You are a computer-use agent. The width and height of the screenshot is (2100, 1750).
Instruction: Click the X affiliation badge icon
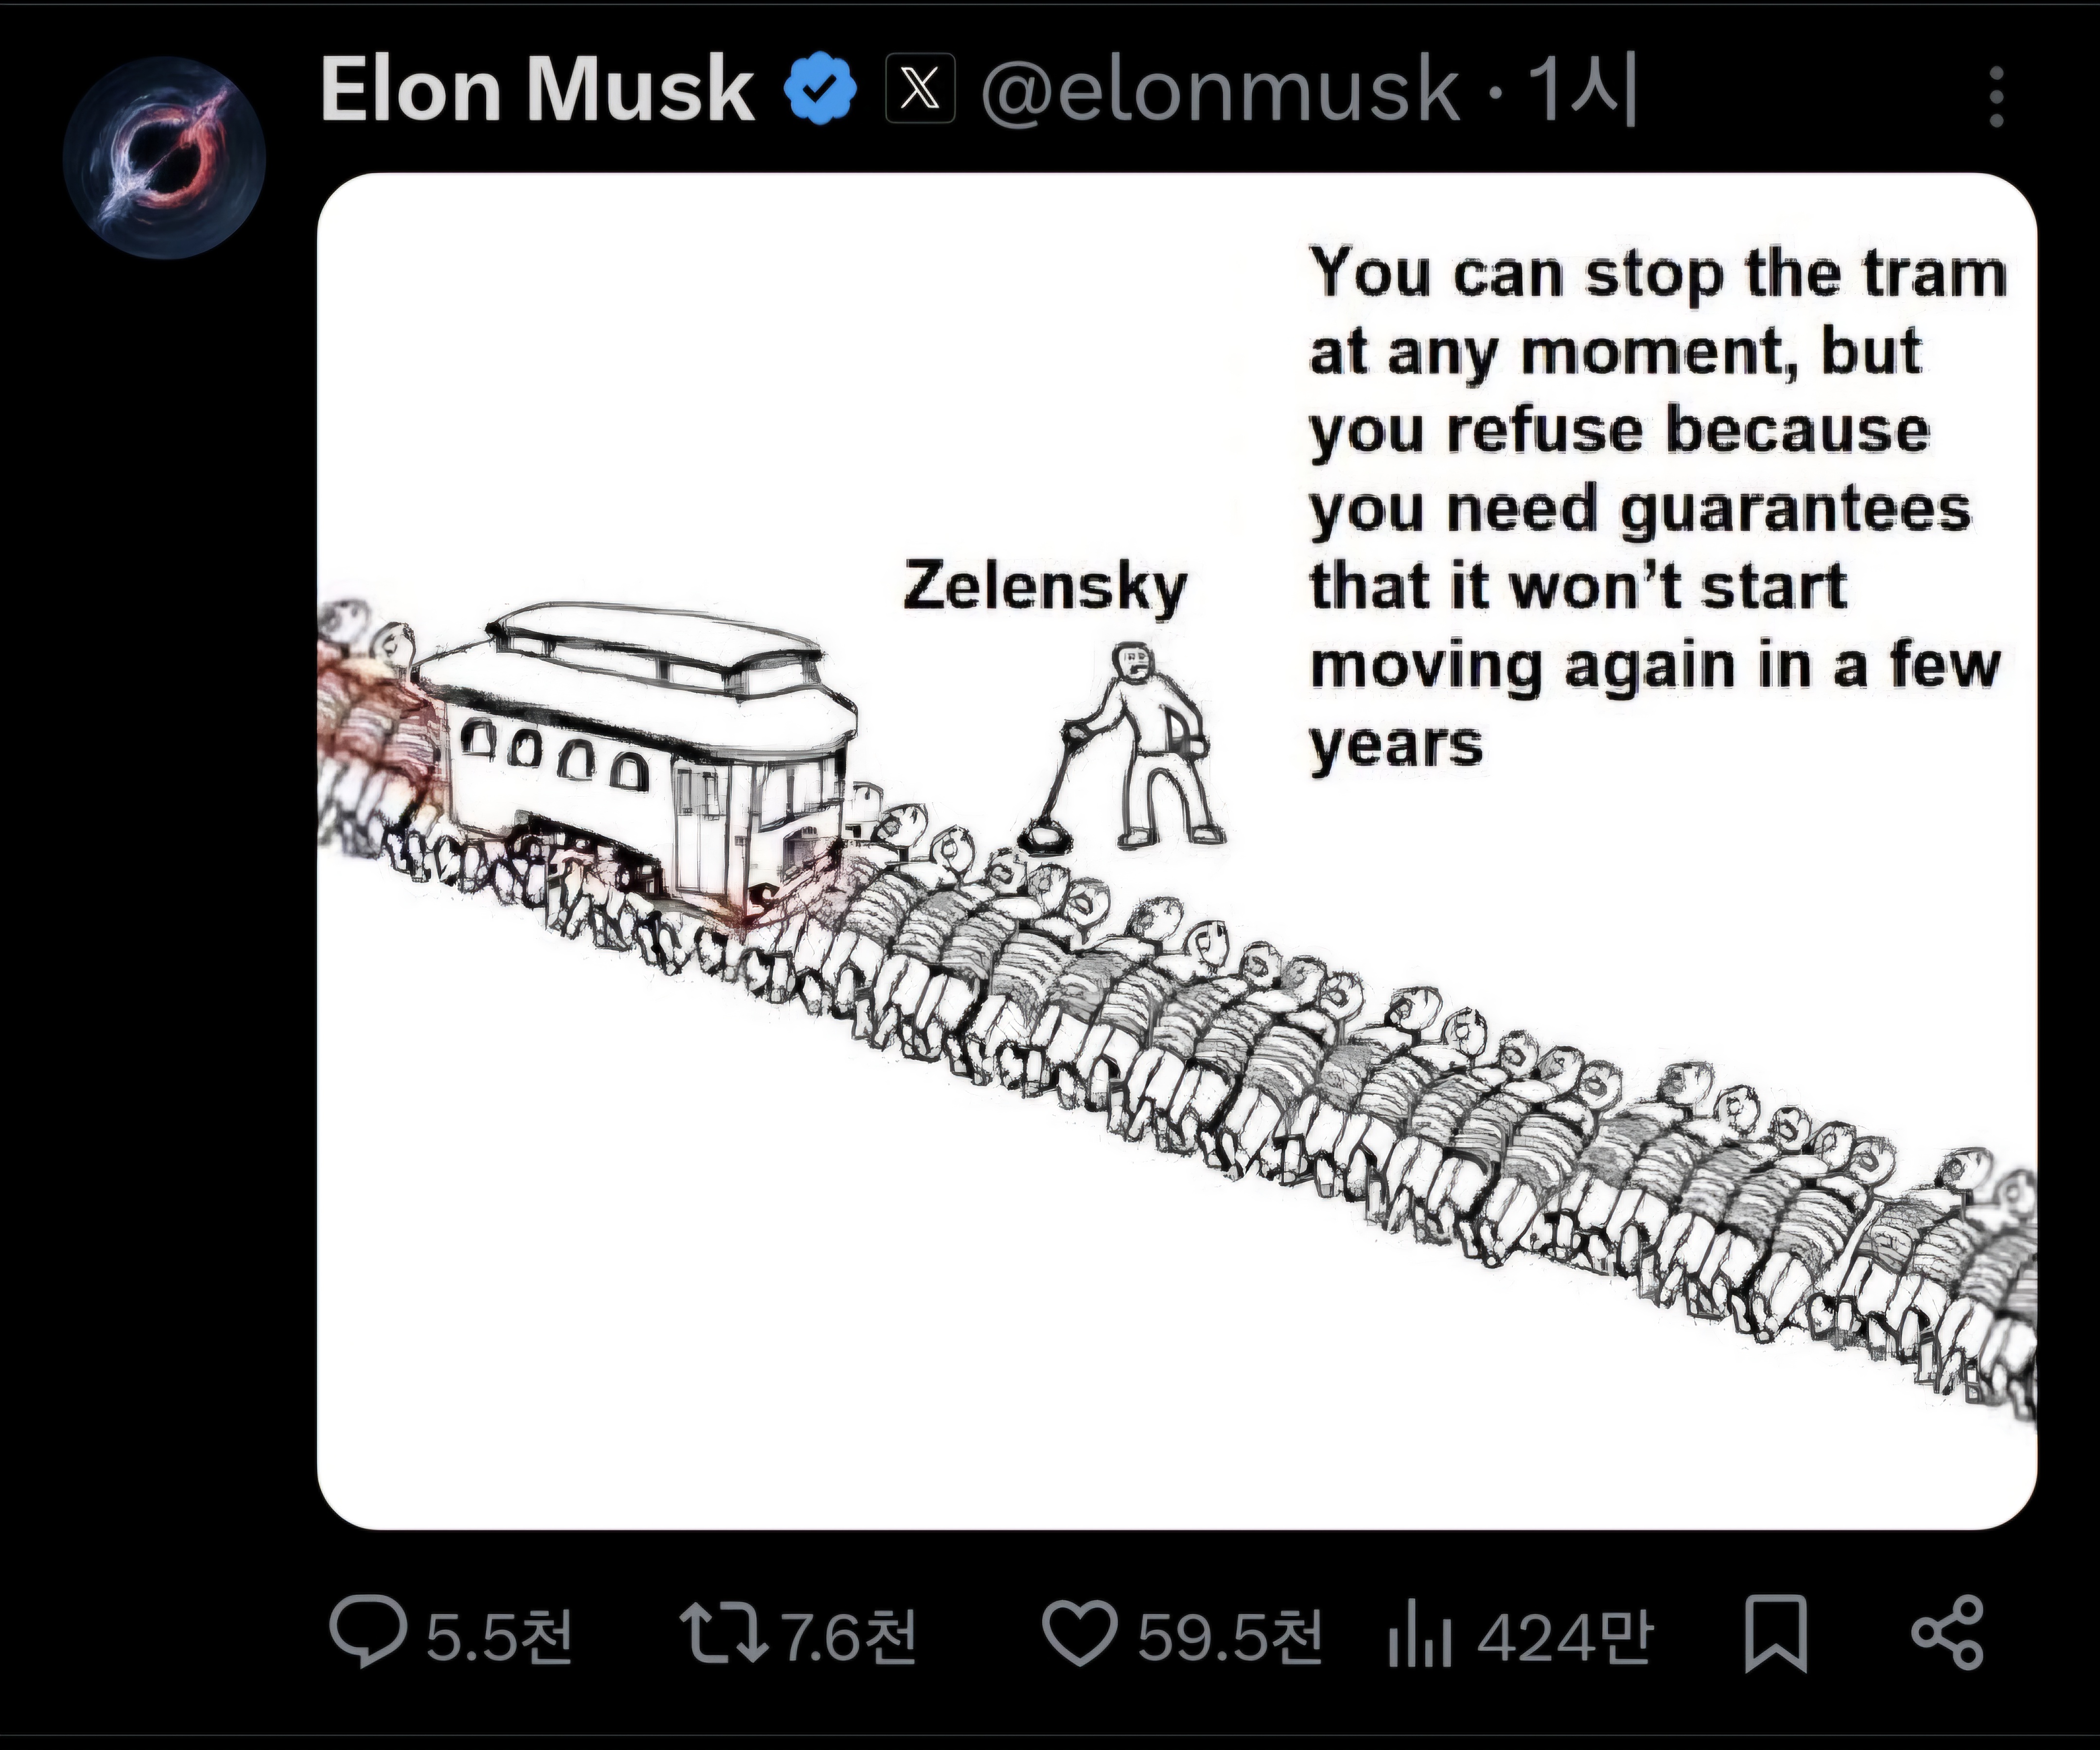pyautogui.click(x=920, y=89)
